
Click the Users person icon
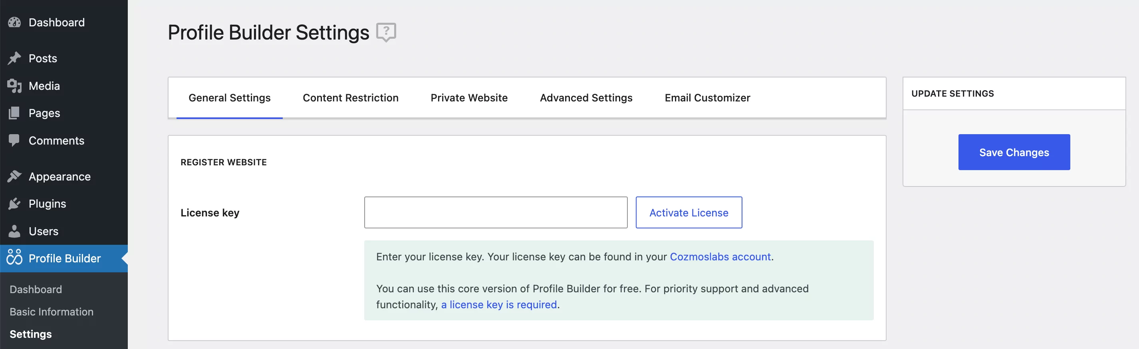(14, 231)
